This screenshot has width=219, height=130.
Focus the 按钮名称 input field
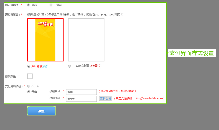[81, 92]
